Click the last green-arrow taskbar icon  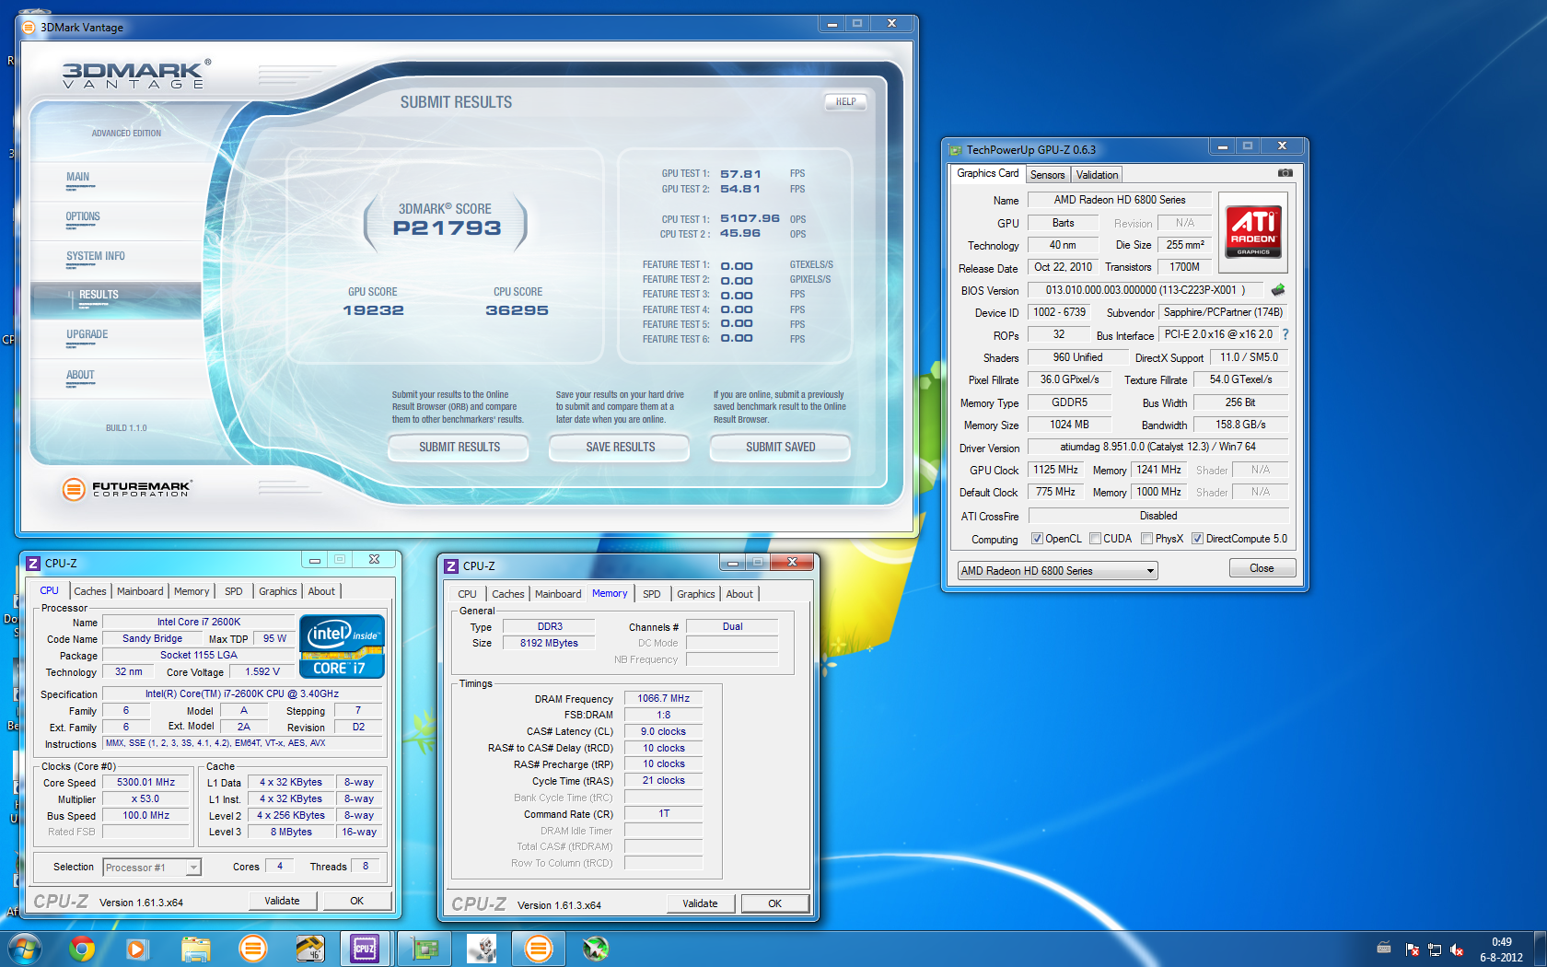[595, 948]
